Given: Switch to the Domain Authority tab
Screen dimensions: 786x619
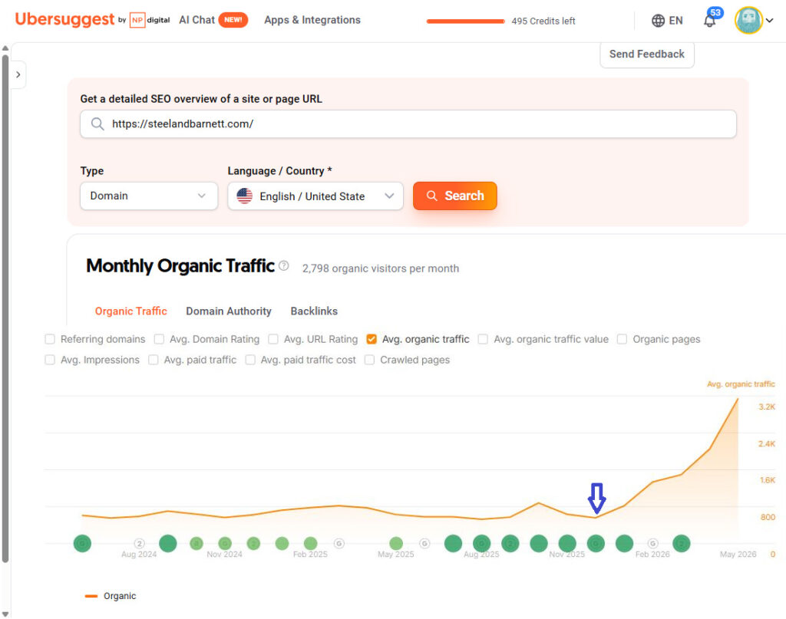Looking at the screenshot, I should [229, 311].
